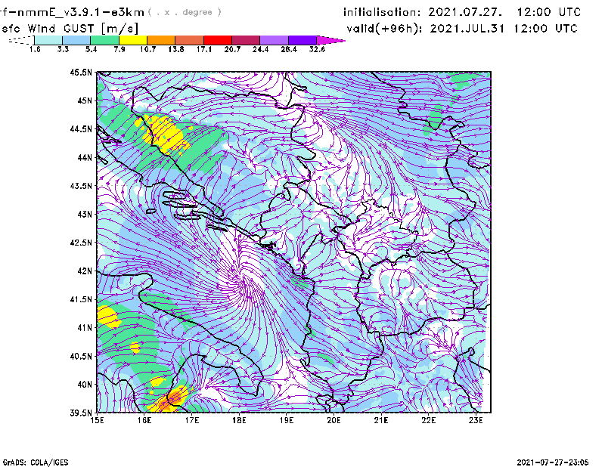
Task: Click longitude label '23E'
Action: pyautogui.click(x=476, y=420)
